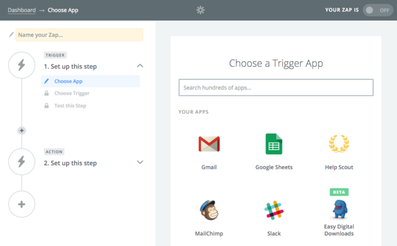Expand the action step with down chevron
Viewport: 397px width, 246px height.
click(140, 162)
